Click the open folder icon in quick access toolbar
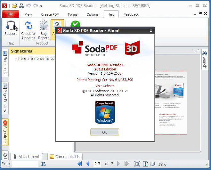This screenshot has width=211, height=170. (14, 6)
